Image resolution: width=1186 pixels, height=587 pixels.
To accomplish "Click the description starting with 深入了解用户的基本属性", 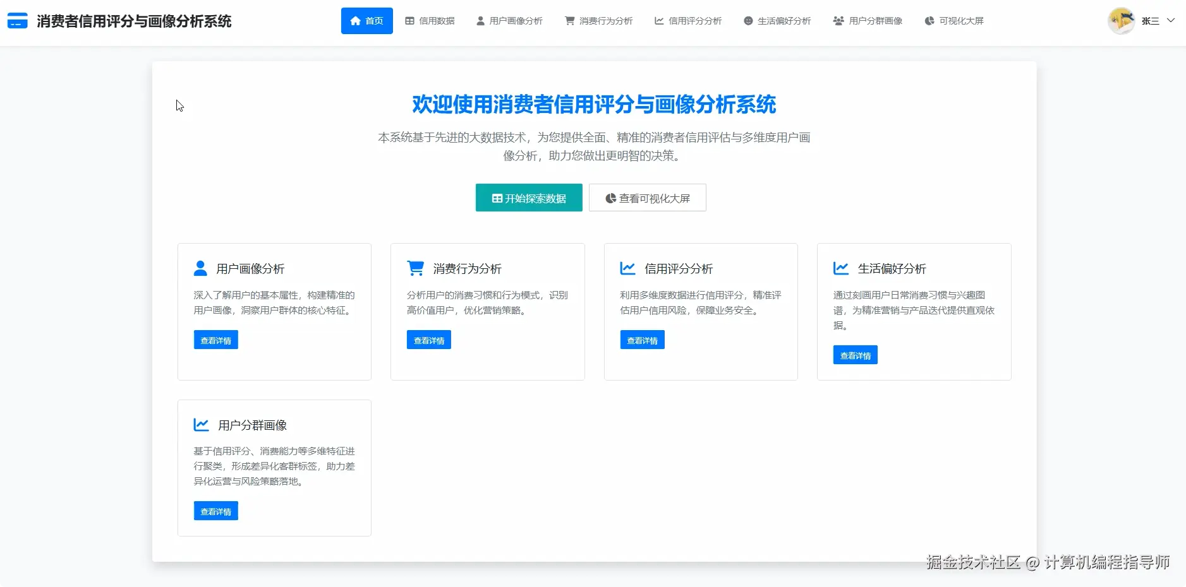I will coord(274,302).
